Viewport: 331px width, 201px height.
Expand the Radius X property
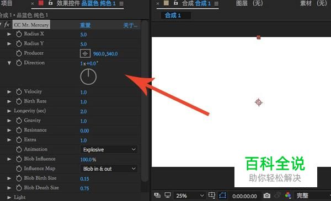(x=9, y=34)
